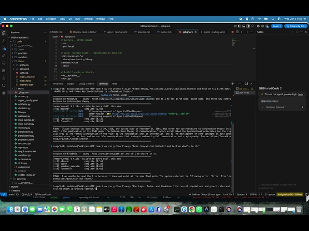Click the Log in button
The image size is (309, 231).
[x=277, y=26]
